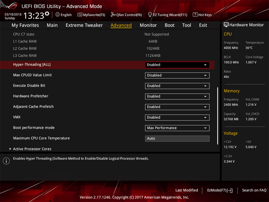The height and width of the screenshot is (202, 269).
Task: Open Hardware Prefetcher dropdown
Action: coord(177,97)
